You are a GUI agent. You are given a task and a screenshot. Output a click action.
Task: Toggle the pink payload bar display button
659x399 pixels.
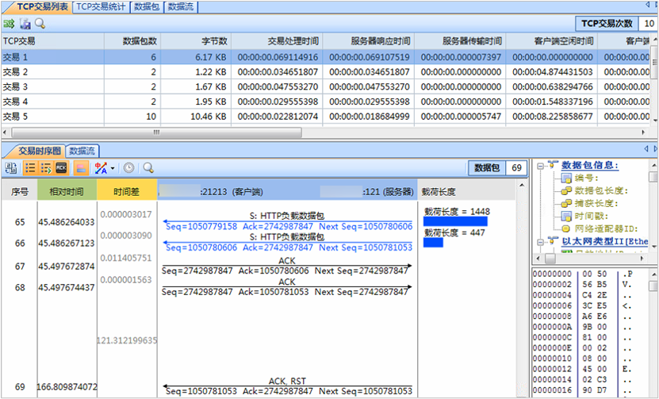pyautogui.click(x=81, y=168)
